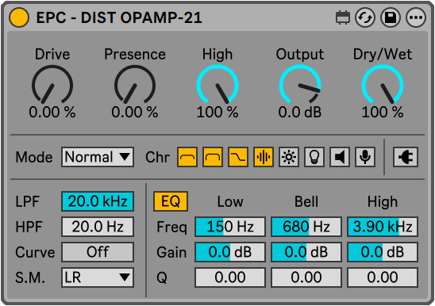The image size is (435, 306).
Task: Click the Drive value 0.00 %
Action: (x=52, y=113)
